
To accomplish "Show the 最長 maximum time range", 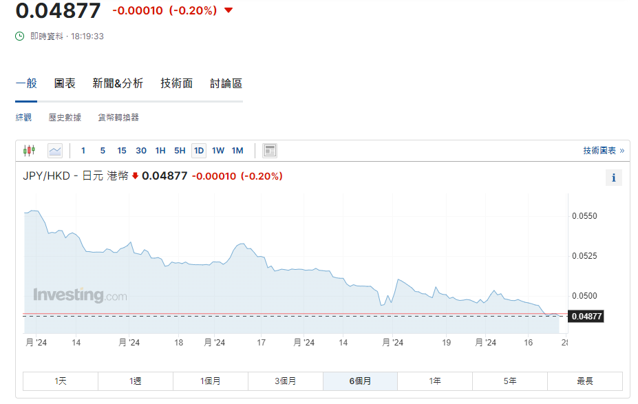I will point(584,381).
